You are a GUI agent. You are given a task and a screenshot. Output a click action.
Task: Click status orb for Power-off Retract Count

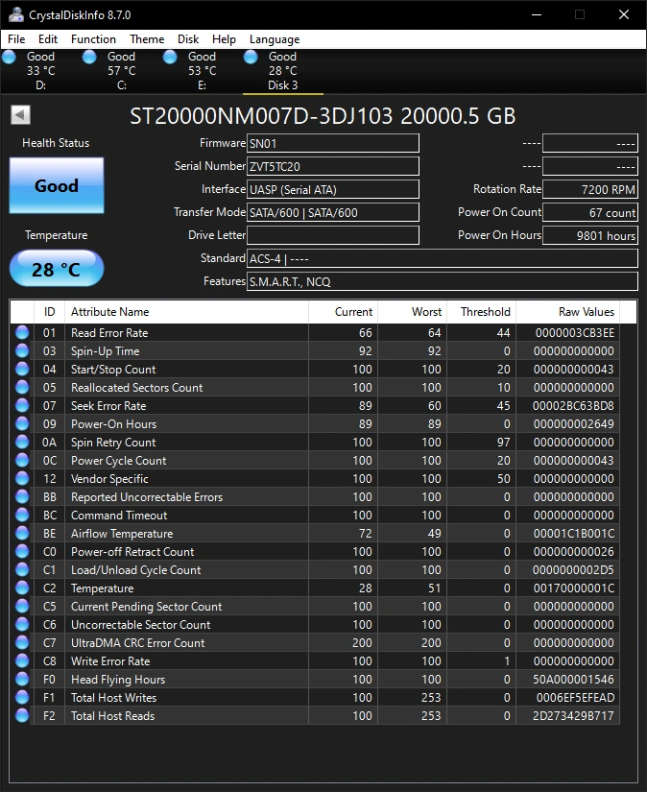point(22,551)
